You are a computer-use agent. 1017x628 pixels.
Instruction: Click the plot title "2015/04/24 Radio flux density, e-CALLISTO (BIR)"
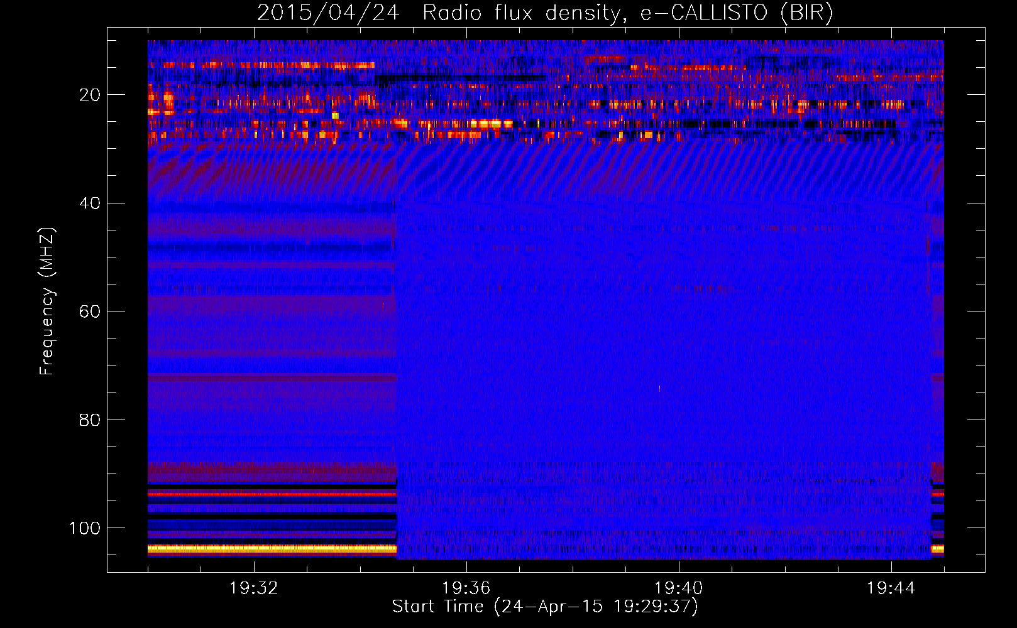coord(545,13)
